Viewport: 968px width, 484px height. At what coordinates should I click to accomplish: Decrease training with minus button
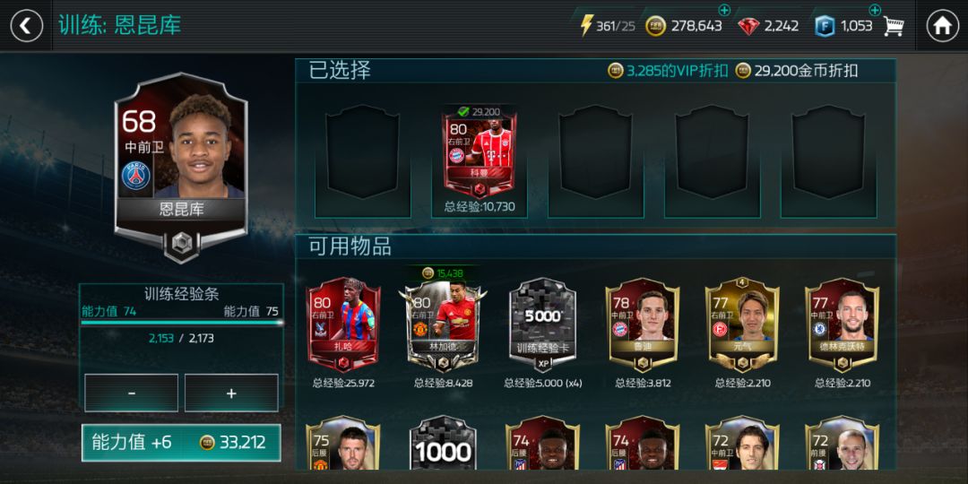(x=131, y=393)
